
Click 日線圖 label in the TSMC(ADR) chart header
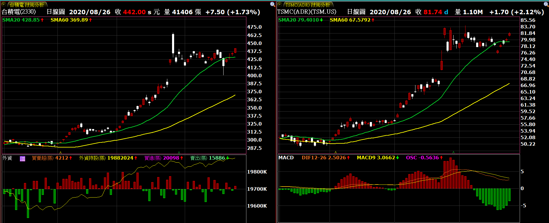[356, 12]
